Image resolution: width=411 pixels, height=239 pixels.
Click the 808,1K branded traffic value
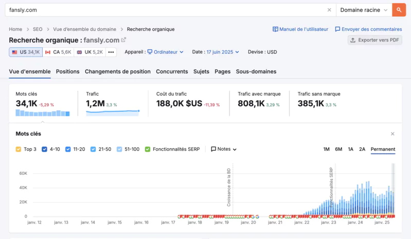(251, 104)
